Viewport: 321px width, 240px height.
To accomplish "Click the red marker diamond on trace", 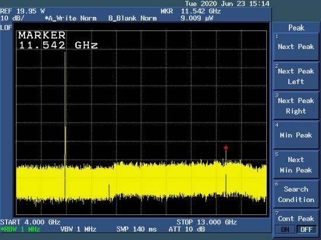I will point(226,147).
